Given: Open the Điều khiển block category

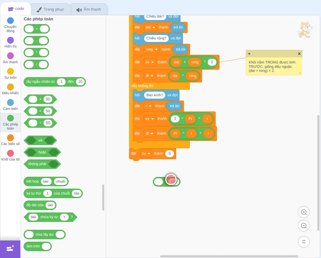Looking at the screenshot, I should click(11, 89).
